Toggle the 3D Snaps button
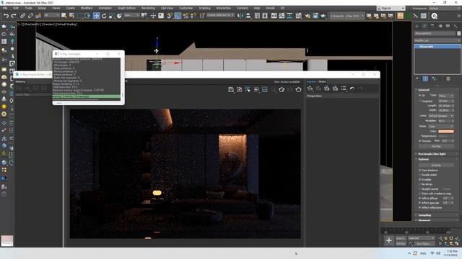The height and width of the screenshot is (259, 462). (x=170, y=16)
